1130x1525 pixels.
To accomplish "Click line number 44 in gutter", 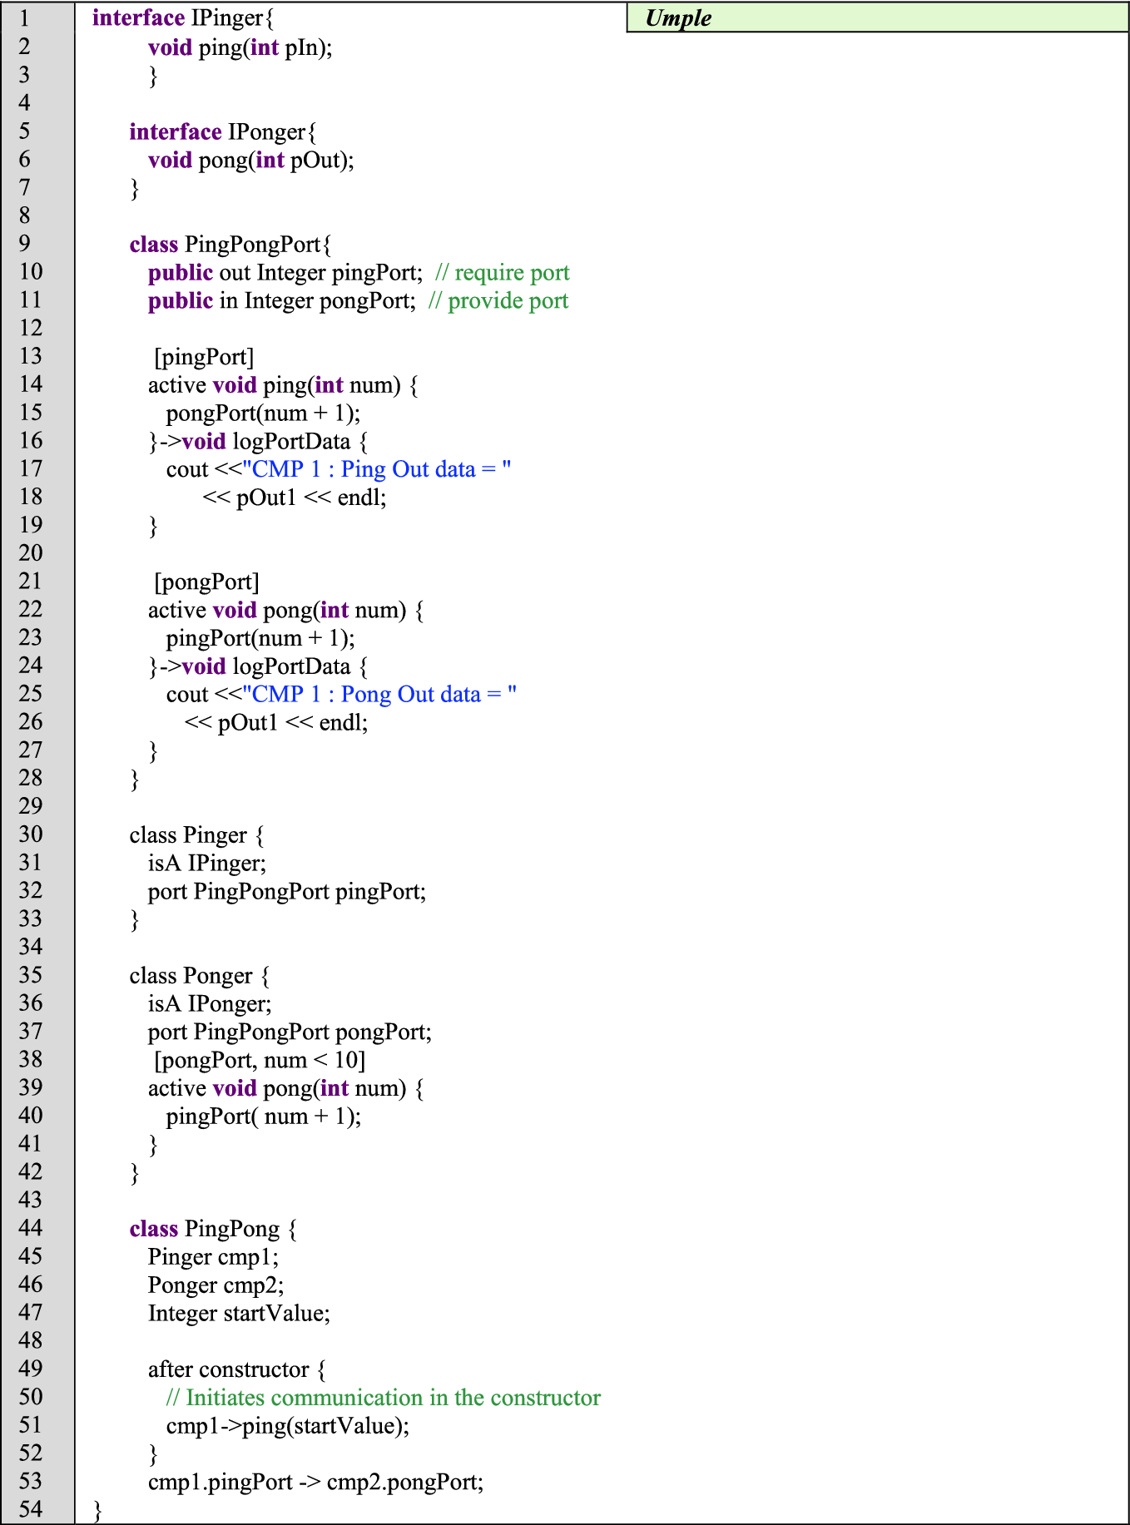I will pyautogui.click(x=31, y=1229).
